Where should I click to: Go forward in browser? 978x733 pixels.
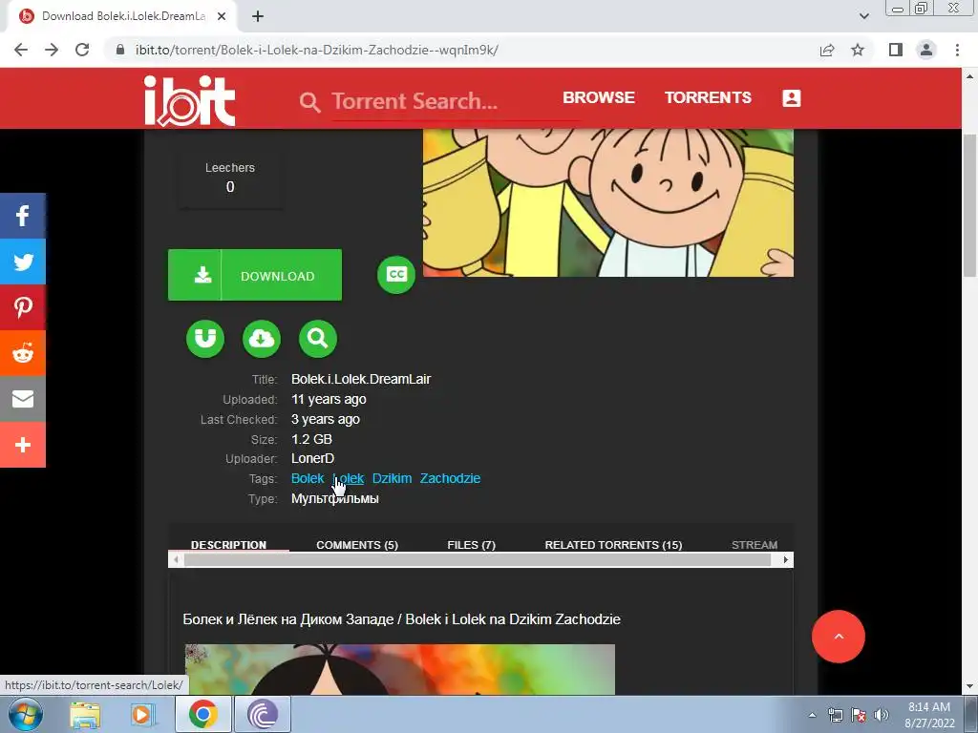[x=52, y=50]
